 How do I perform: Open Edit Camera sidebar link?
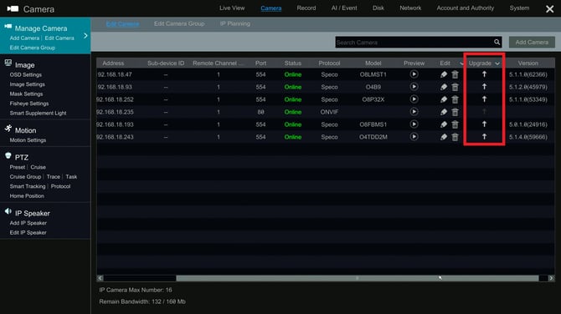coord(59,38)
